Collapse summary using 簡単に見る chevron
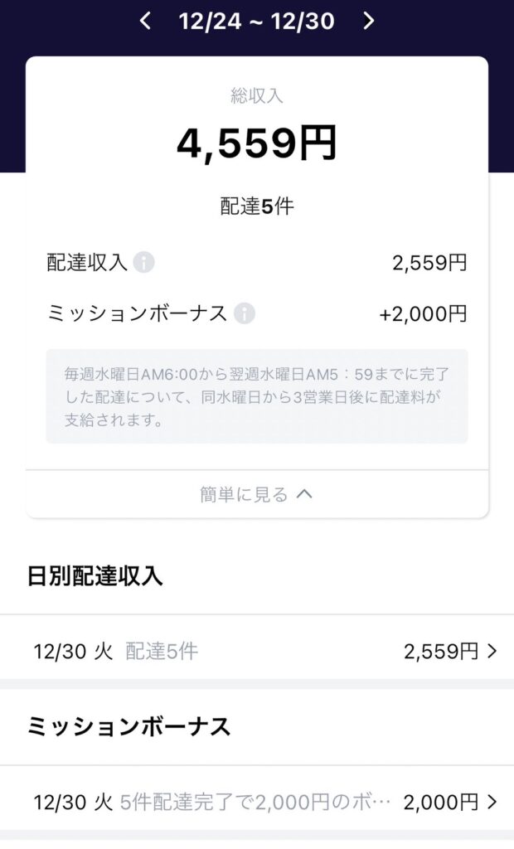514x849 pixels. point(304,494)
